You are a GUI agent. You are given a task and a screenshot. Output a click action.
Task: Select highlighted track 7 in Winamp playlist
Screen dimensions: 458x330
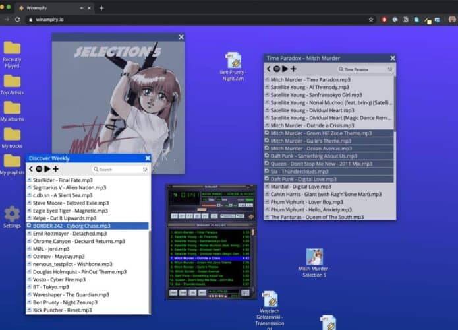[x=210, y=258]
